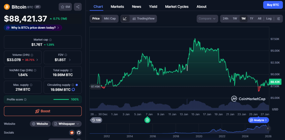Screen dimensions: 285x140
Task: Click info icon beside Profile score
Action: pyautogui.click(x=25, y=99)
